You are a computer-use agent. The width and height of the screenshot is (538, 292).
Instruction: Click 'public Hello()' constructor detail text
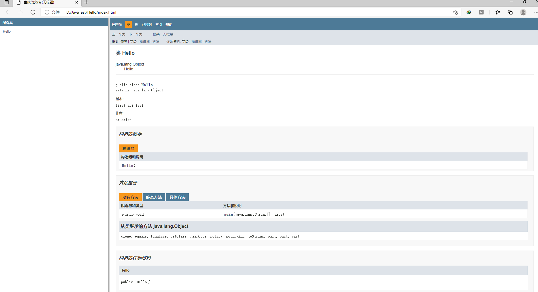[135, 282]
